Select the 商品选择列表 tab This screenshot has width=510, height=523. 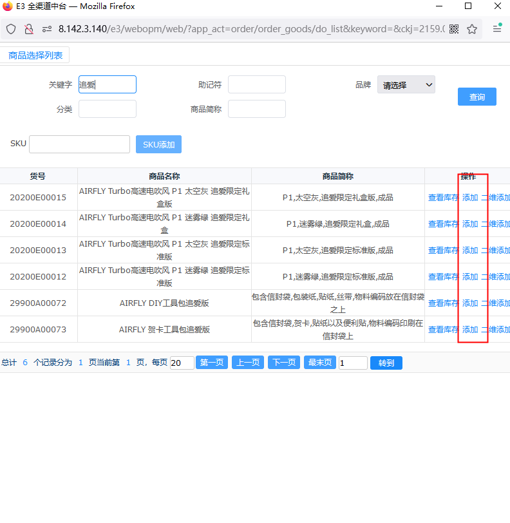(35, 55)
